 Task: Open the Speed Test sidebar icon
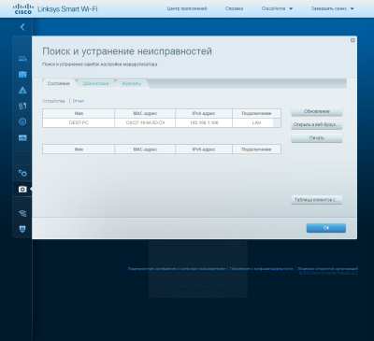[x=22, y=121]
